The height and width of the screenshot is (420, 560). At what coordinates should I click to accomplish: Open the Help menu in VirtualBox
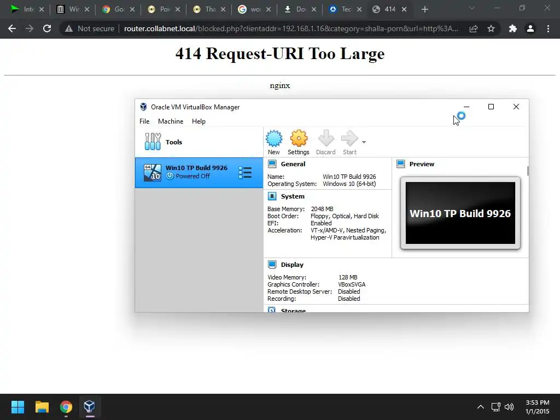click(x=199, y=121)
